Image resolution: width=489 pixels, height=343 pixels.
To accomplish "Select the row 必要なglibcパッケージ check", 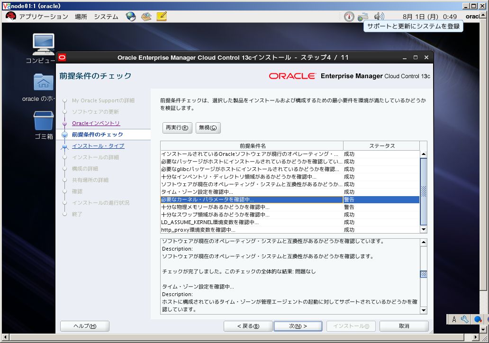I will click(290, 169).
